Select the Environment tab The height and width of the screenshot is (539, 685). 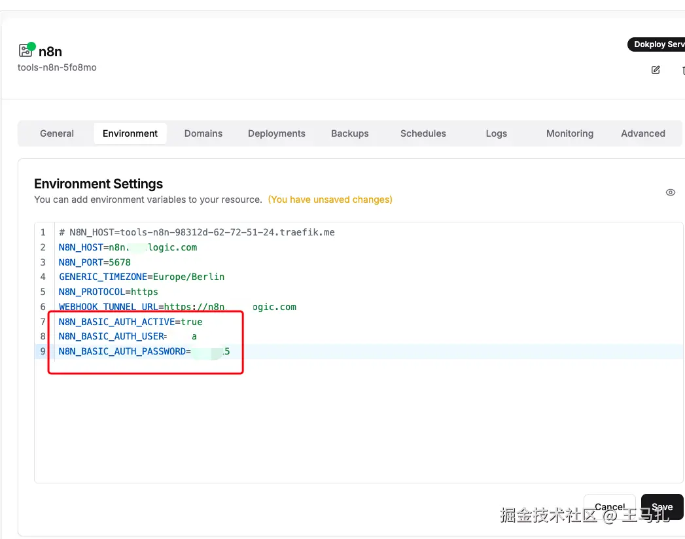click(130, 133)
